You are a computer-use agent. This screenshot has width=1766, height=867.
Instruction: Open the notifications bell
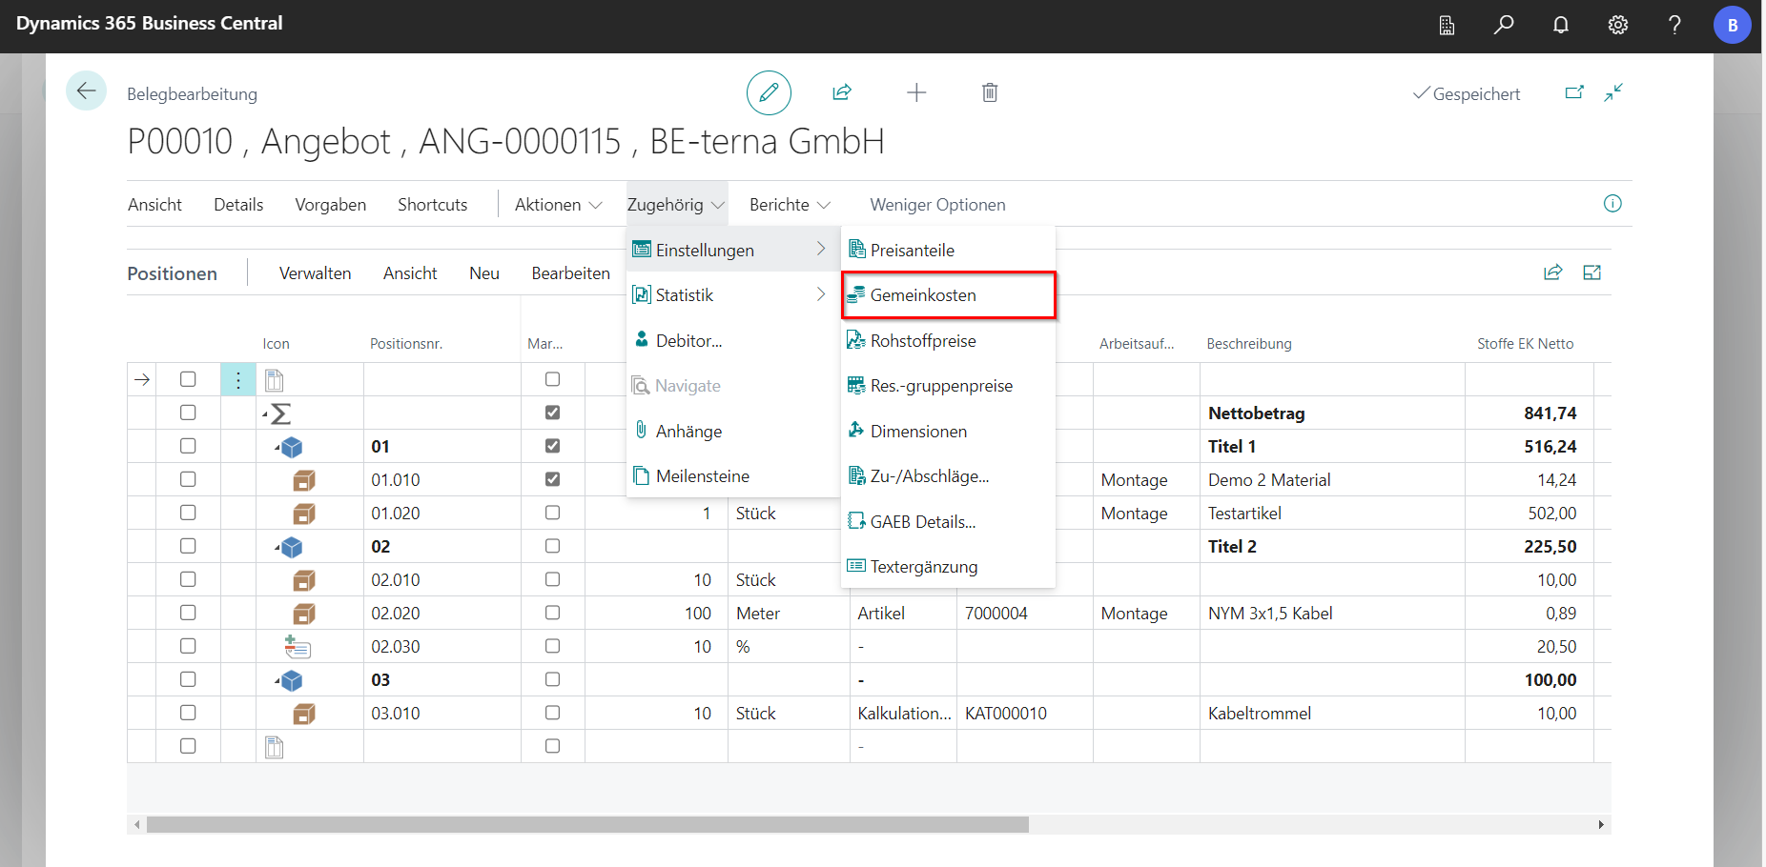coord(1561,25)
